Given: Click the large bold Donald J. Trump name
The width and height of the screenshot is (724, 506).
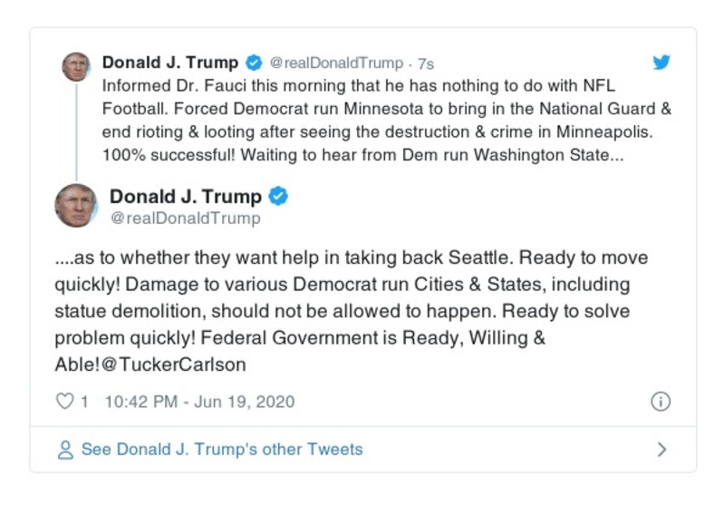Looking at the screenshot, I should [185, 197].
